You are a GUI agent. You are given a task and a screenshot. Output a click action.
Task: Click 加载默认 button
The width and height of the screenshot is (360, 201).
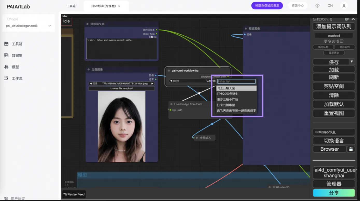(x=334, y=104)
